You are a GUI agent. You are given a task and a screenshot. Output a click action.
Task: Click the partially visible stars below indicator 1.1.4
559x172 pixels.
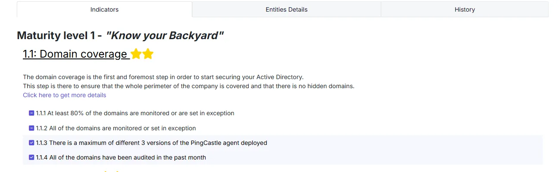click(112, 171)
